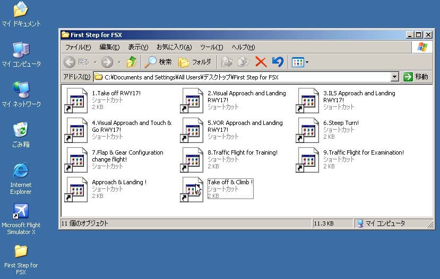Screen dimensions: 440x279
Task: Click the Up folder toolbar icon
Action: click(131, 62)
